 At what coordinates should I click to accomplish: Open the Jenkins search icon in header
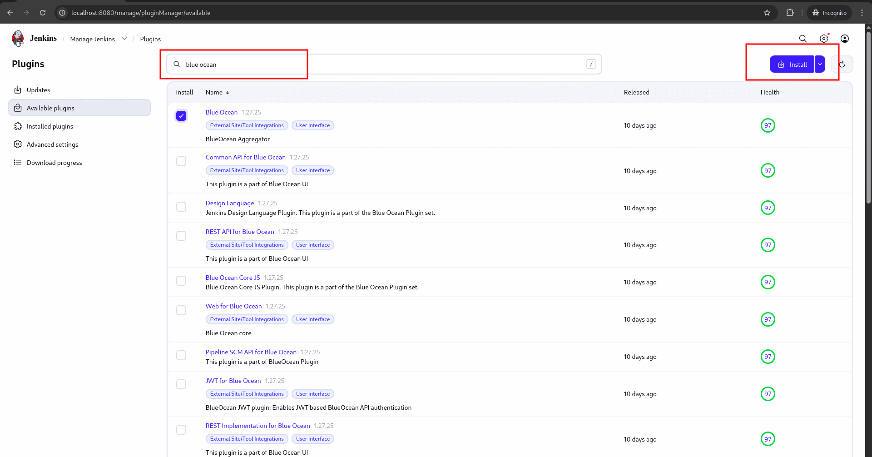pos(803,39)
